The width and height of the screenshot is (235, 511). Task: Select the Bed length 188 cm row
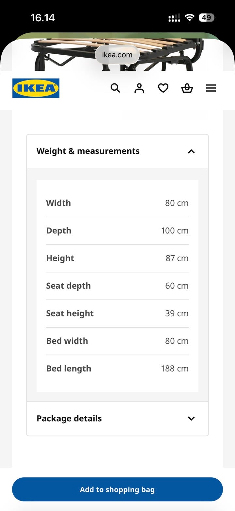pyautogui.click(x=117, y=369)
